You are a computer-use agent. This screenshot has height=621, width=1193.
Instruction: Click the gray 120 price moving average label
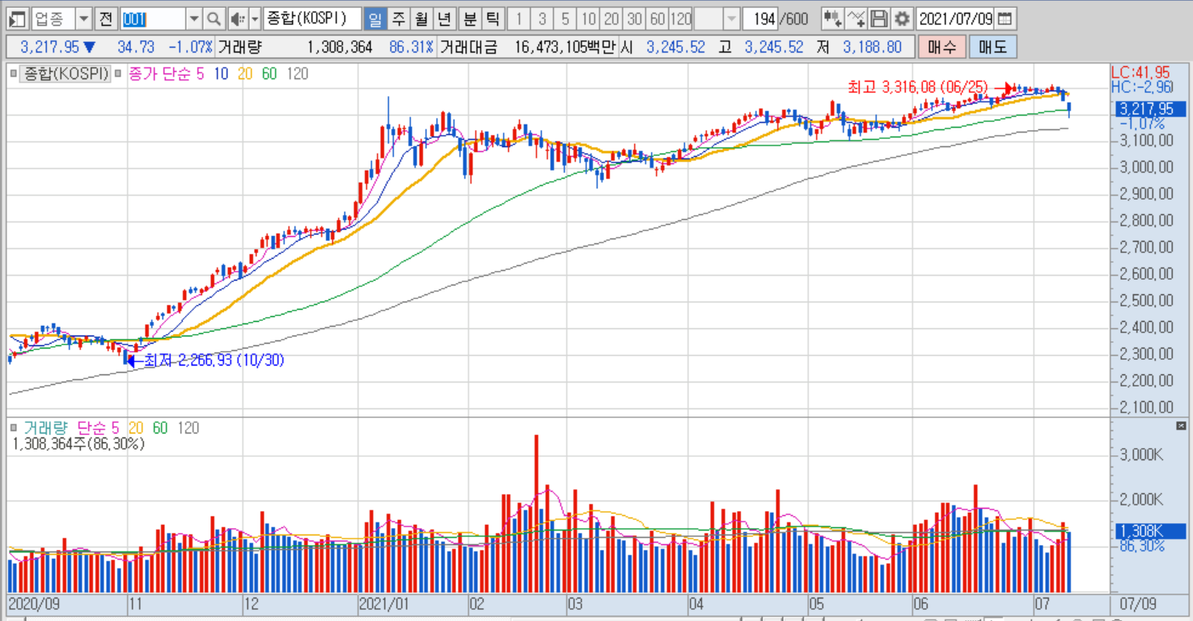click(x=298, y=74)
